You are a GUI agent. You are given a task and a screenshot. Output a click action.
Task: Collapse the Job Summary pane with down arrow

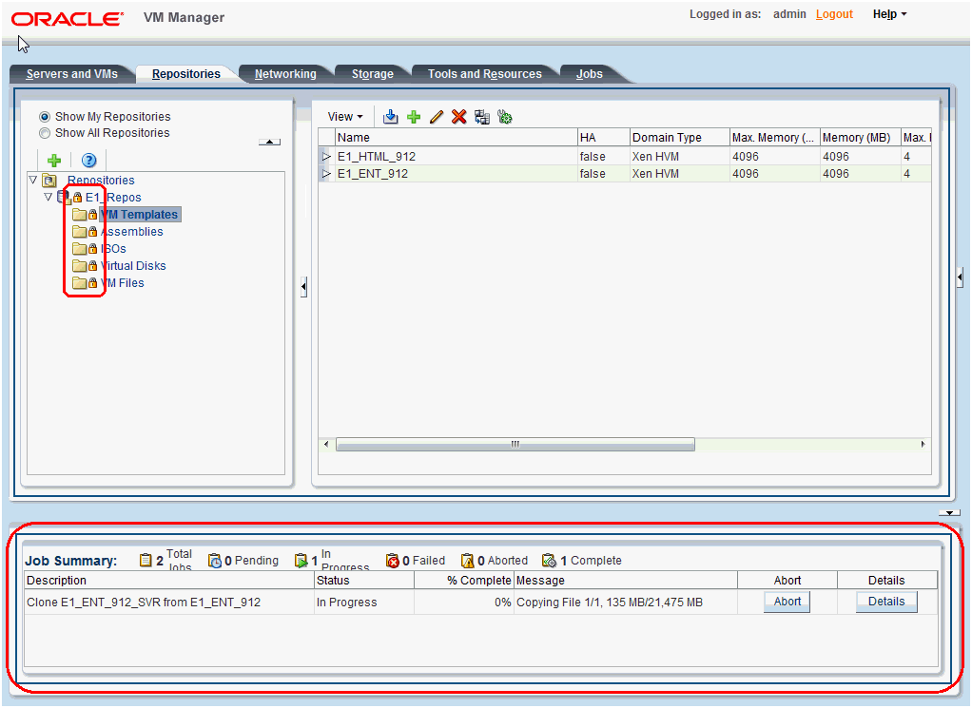click(949, 513)
